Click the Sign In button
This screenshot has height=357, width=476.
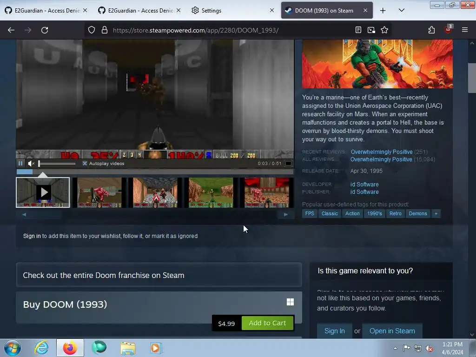pos(335,331)
